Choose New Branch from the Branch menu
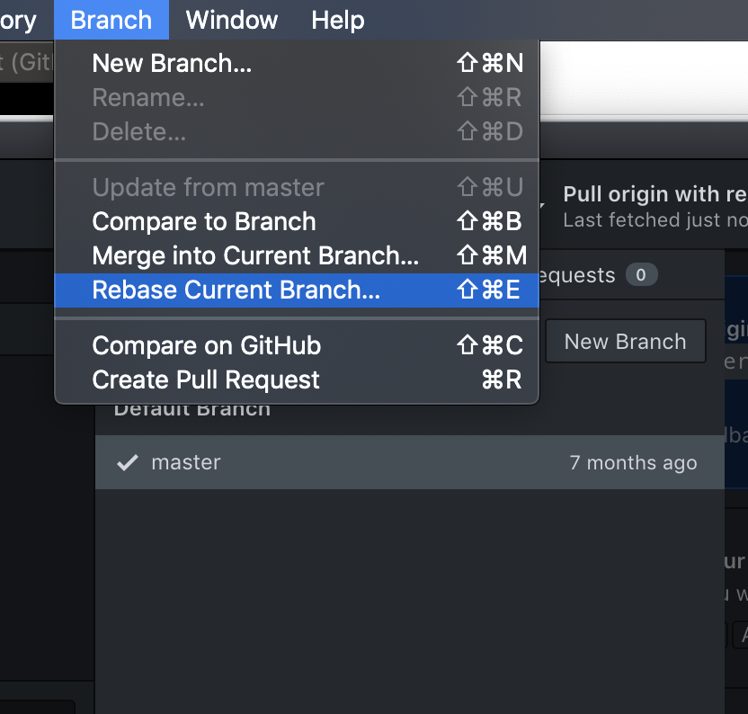748x714 pixels. [x=171, y=63]
